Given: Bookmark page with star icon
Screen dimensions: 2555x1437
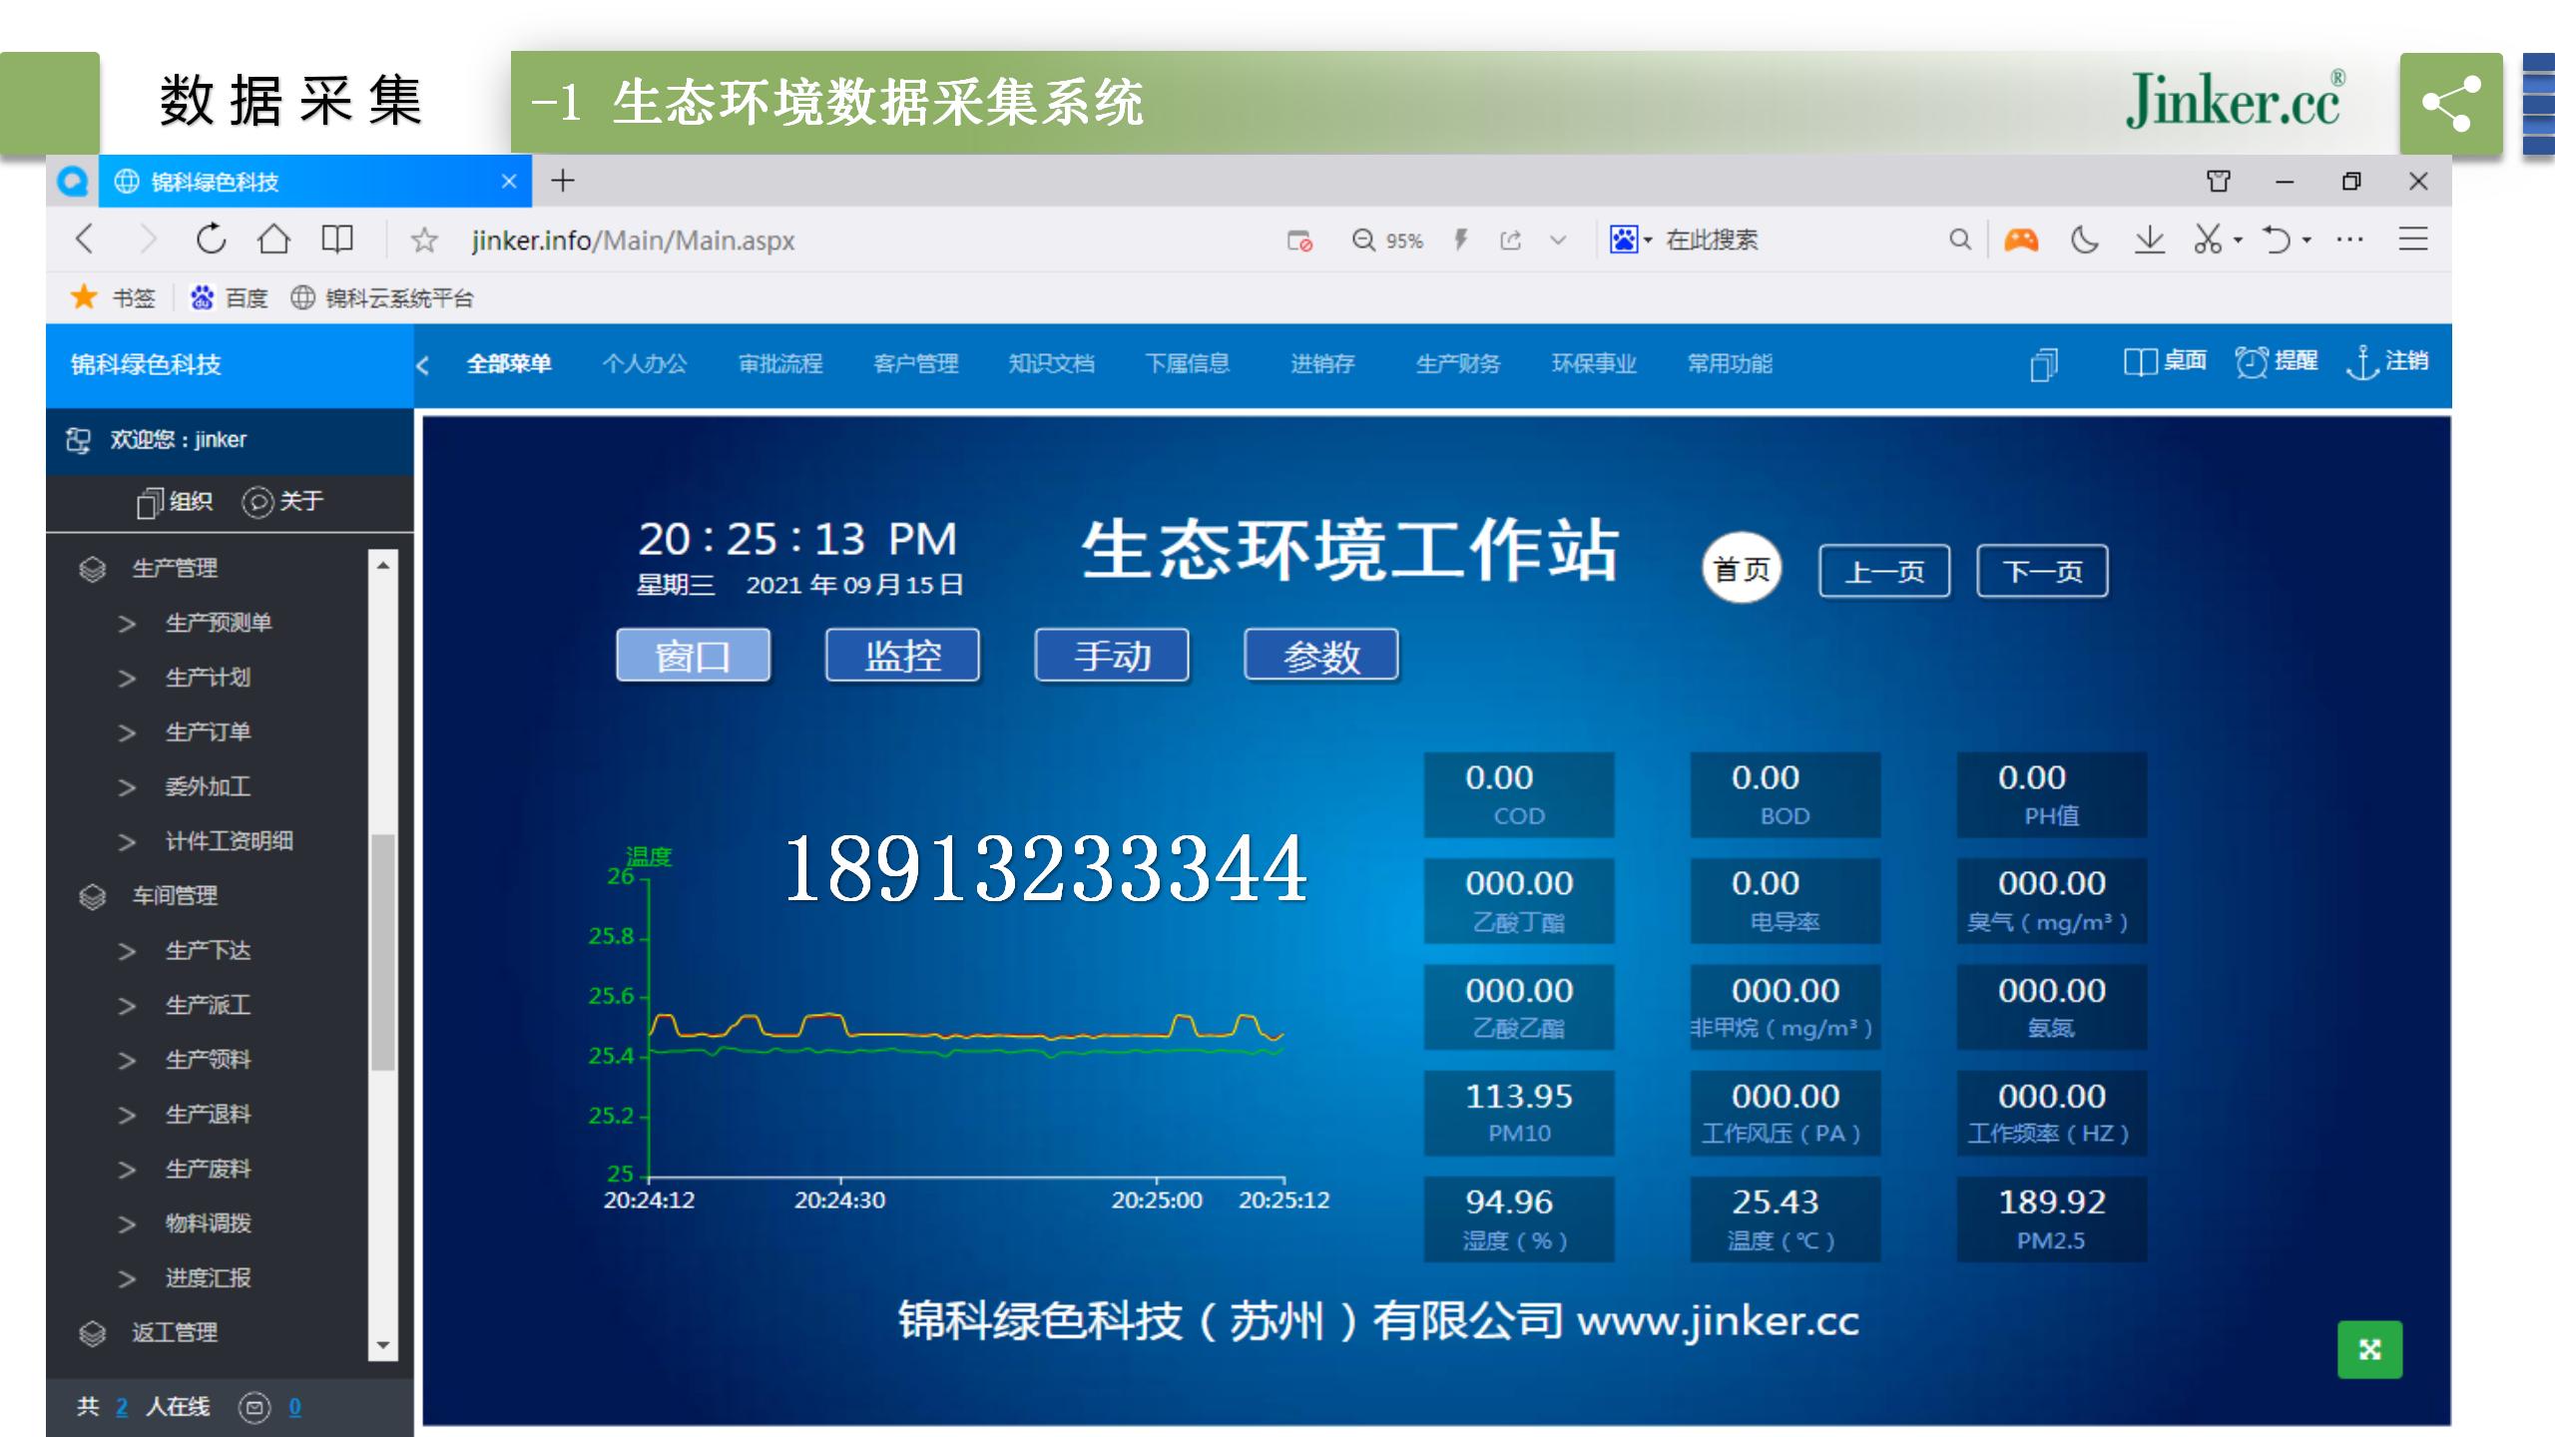Looking at the screenshot, I should pos(424,239).
